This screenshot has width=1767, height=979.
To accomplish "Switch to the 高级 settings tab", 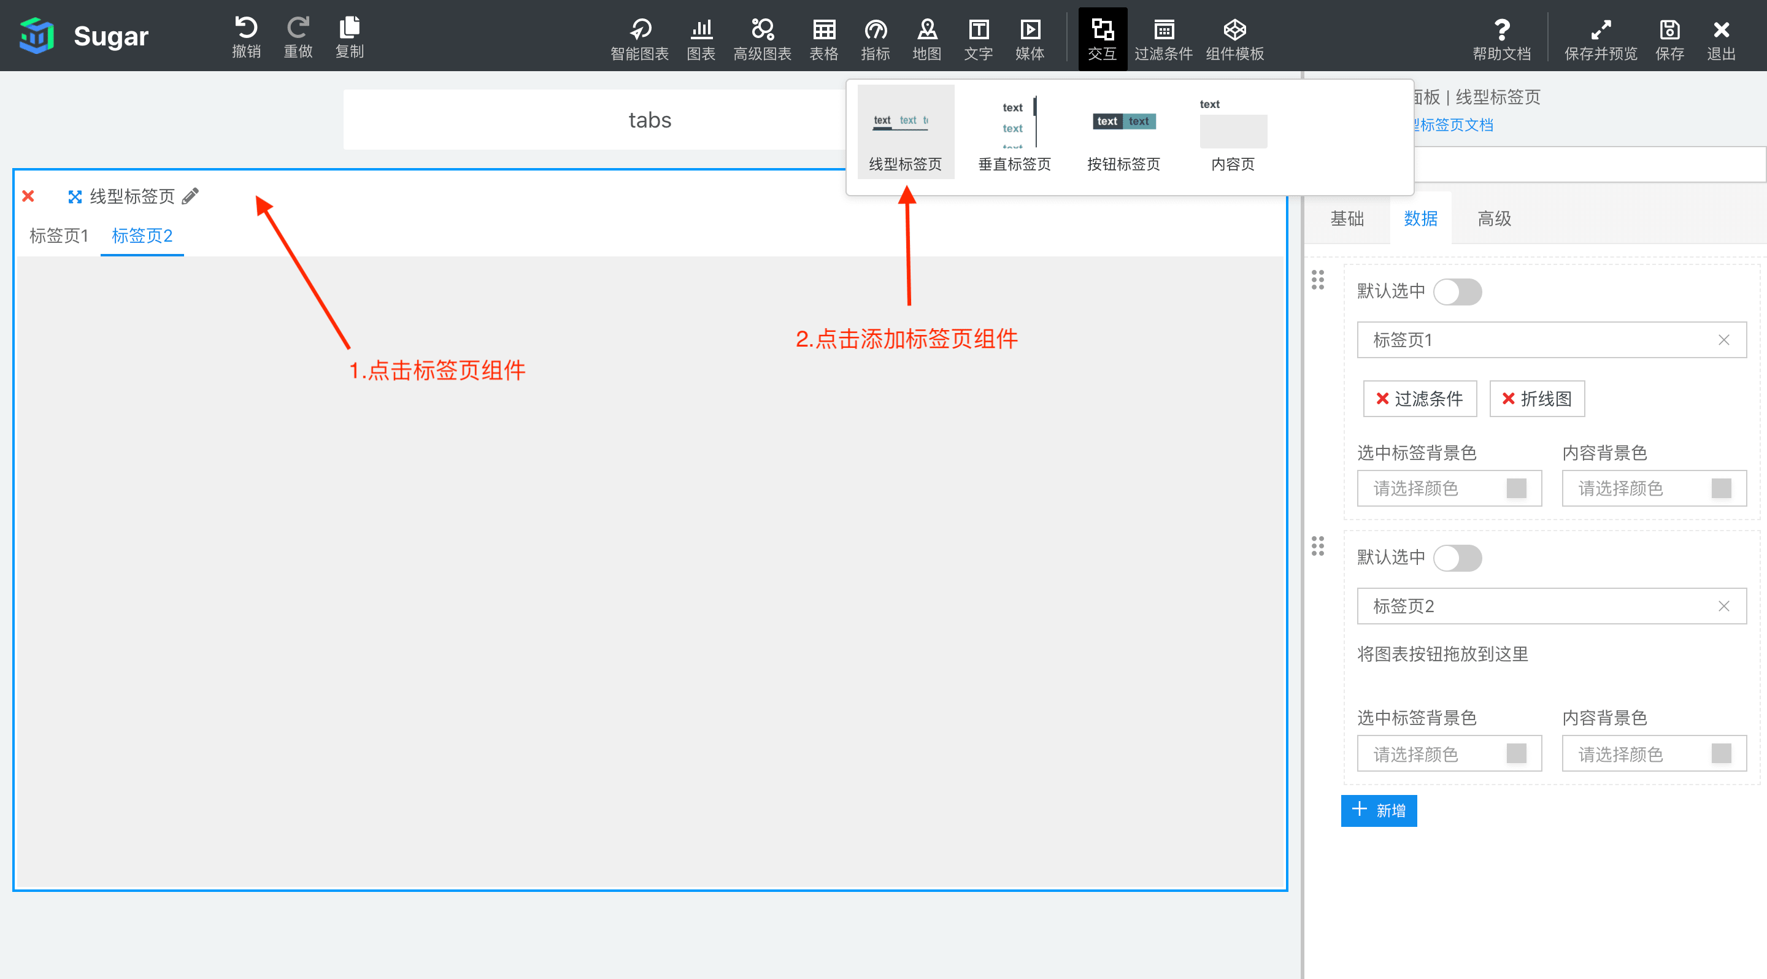I will tap(1494, 219).
